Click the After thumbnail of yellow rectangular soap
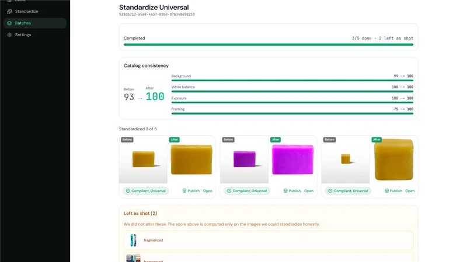This screenshot has height=262, width=467. pos(191,160)
